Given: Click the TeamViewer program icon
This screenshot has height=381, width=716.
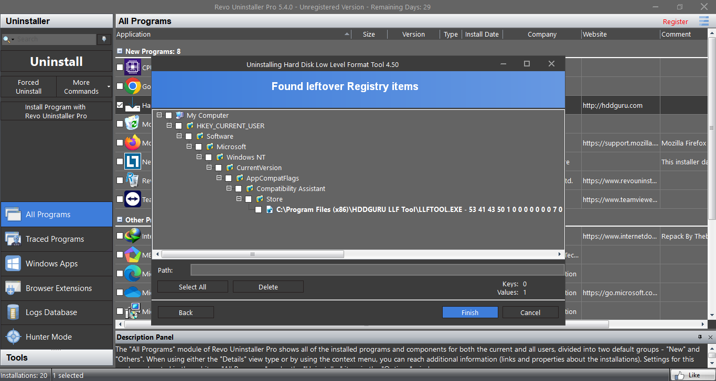Looking at the screenshot, I should coord(133,199).
